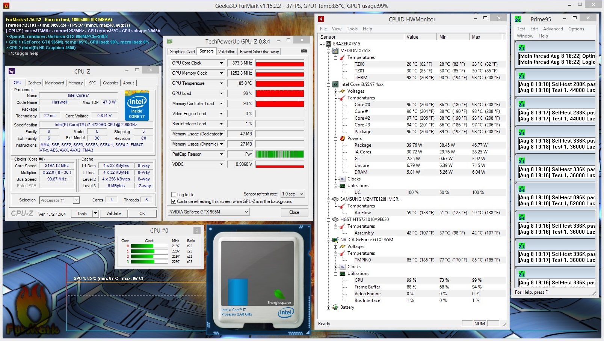Click the OK button in CPU-Z
Viewport: 604px width, 341px height.
point(142,213)
